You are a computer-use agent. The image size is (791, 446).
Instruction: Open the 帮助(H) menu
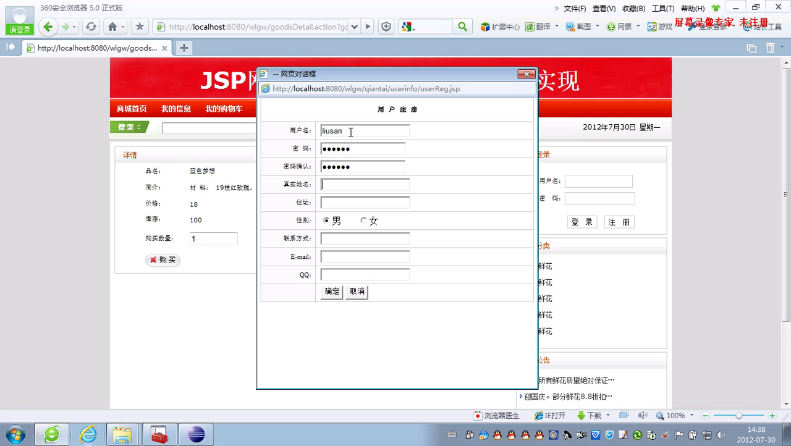693,8
